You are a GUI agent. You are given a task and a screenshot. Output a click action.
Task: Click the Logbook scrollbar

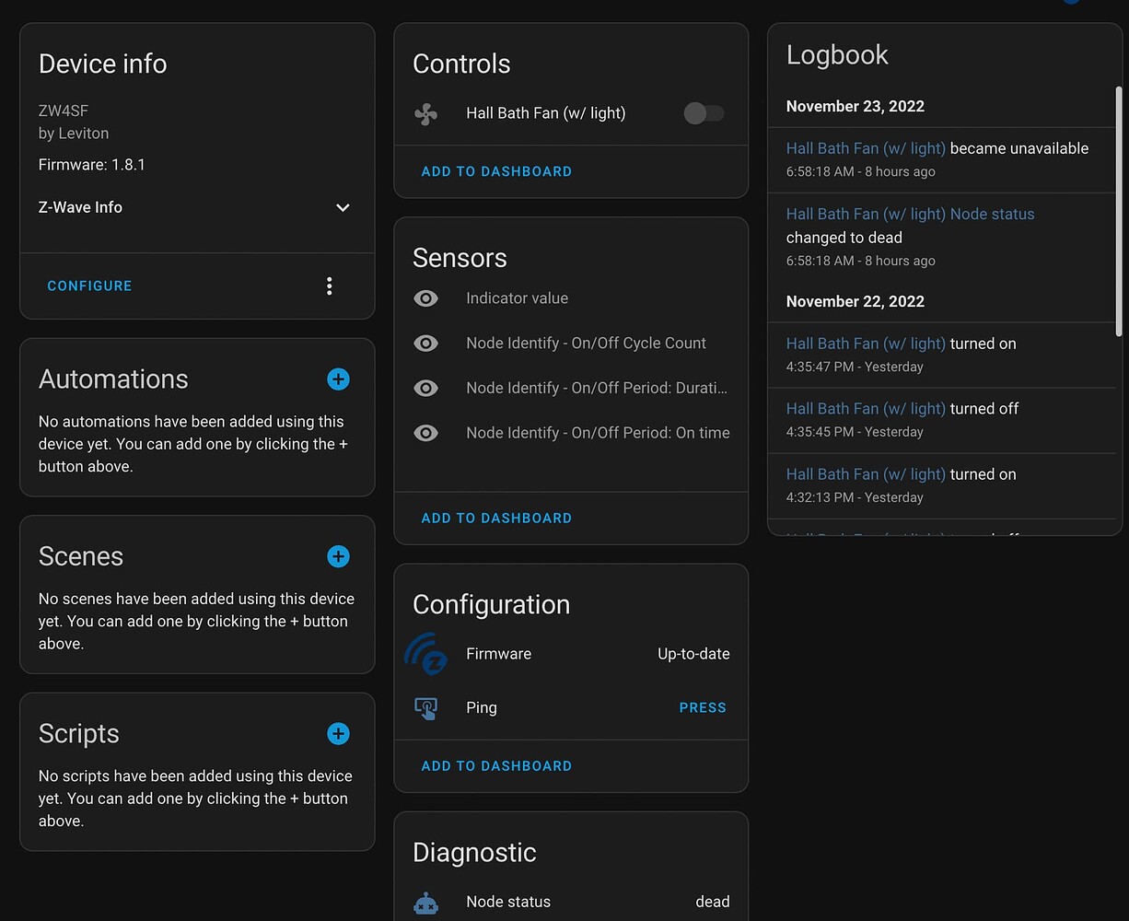[x=1118, y=212]
